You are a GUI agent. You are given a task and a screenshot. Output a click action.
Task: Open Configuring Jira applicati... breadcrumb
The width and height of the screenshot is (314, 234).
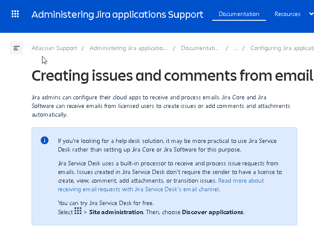(x=282, y=48)
